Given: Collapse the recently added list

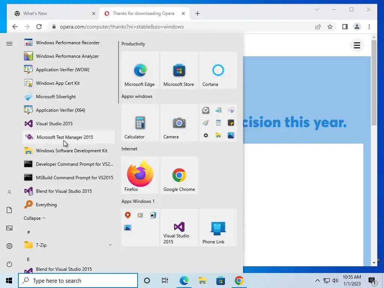Looking at the screenshot, I should point(34,218).
